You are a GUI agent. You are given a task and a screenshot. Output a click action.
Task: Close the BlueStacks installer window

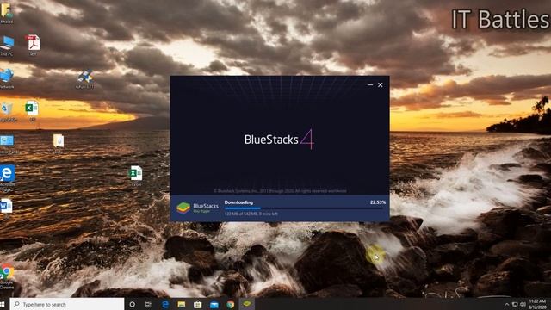click(381, 84)
